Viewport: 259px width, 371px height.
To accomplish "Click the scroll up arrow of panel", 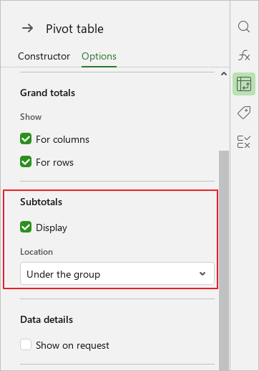I will coord(224,74).
